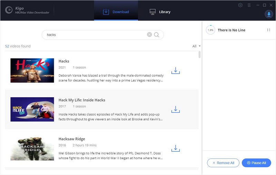Click the 2 hours 19 mins duration
Image resolution: width=276 pixels, height=175 pixels.
pyautogui.click(x=85, y=145)
